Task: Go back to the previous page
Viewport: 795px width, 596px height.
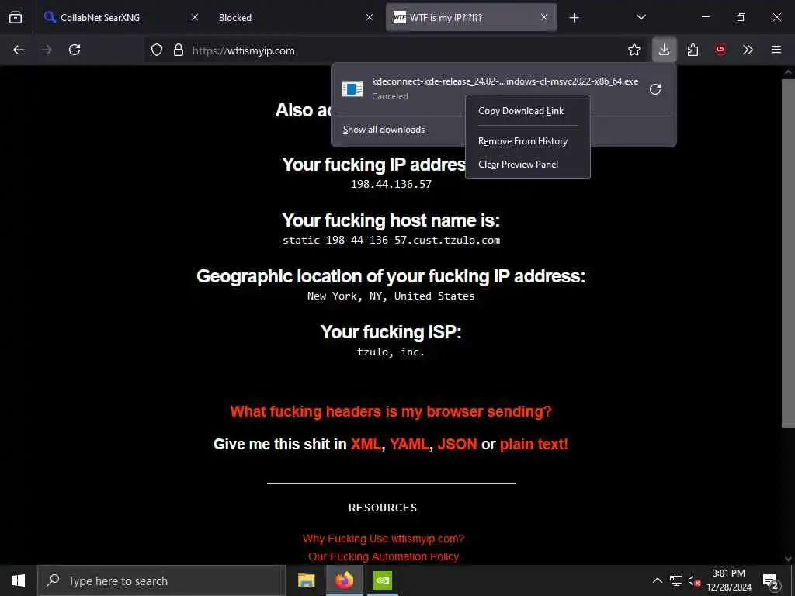Action: point(19,50)
